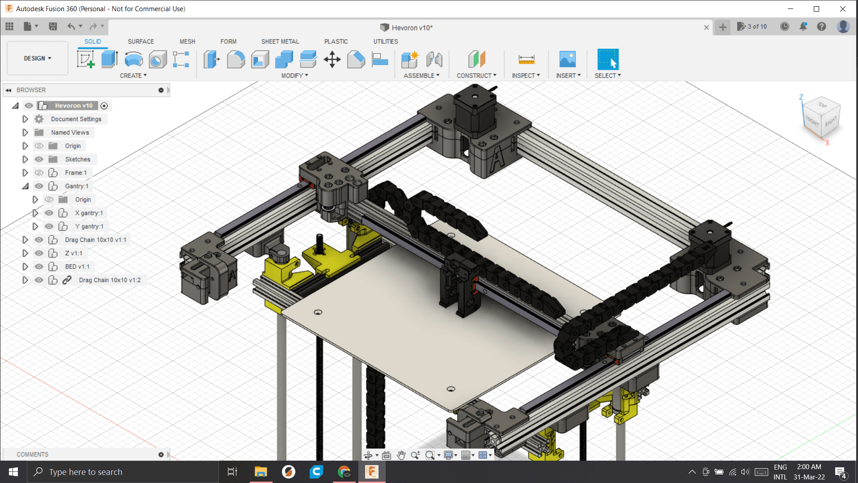Image resolution: width=858 pixels, height=483 pixels.
Task: Expand Named Views node
Action: (25, 132)
